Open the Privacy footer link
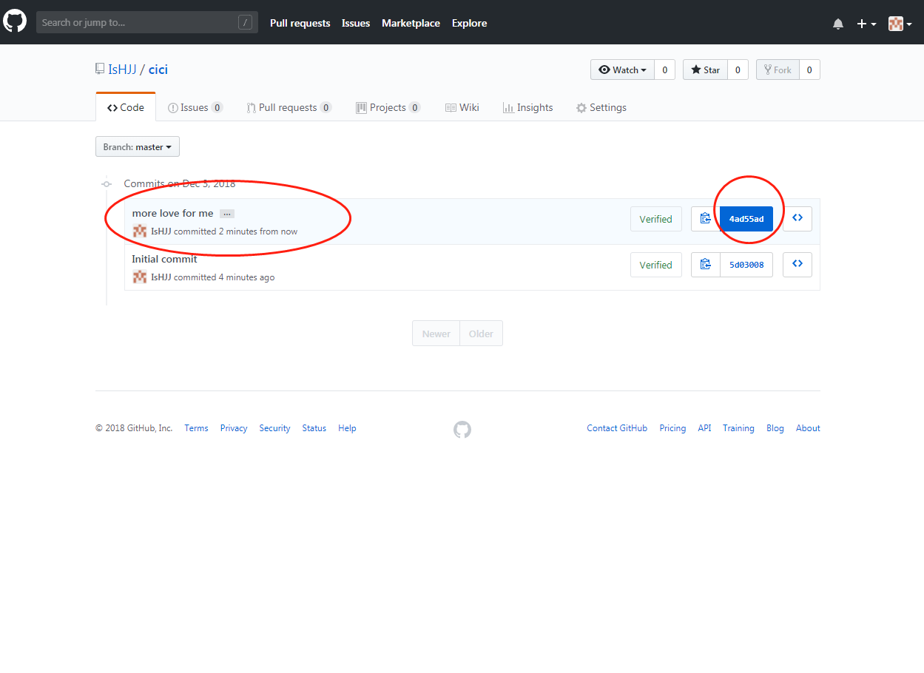Image resolution: width=924 pixels, height=673 pixels. [x=234, y=428]
